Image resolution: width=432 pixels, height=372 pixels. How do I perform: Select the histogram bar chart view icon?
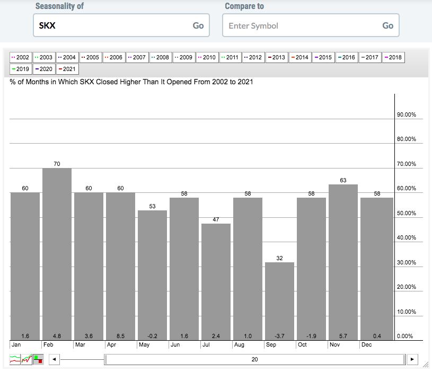tap(38, 359)
